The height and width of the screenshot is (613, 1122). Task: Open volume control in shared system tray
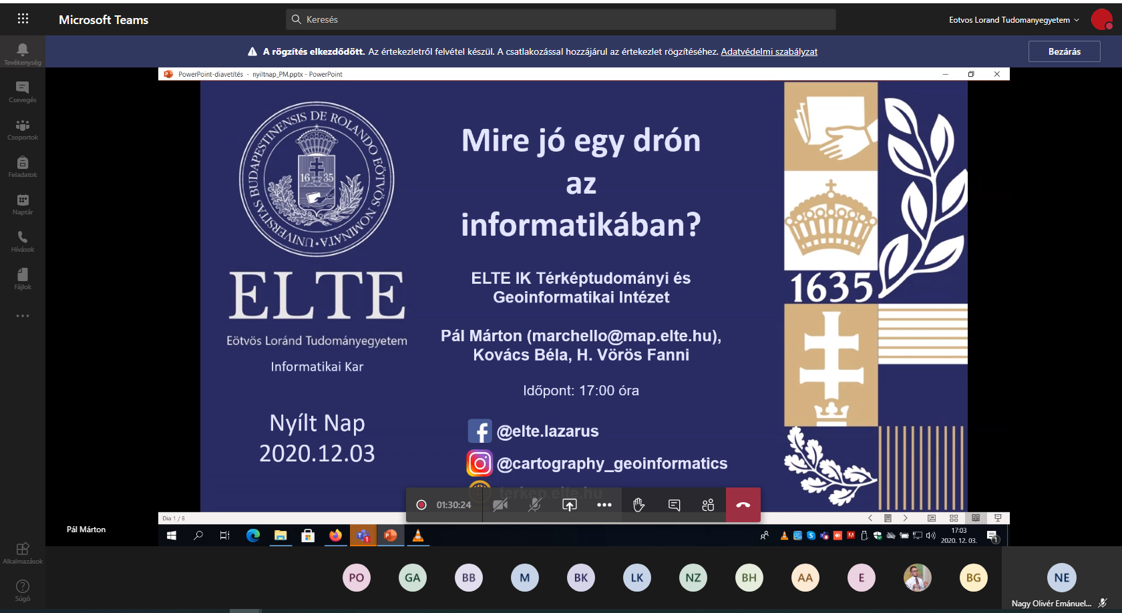tap(931, 536)
